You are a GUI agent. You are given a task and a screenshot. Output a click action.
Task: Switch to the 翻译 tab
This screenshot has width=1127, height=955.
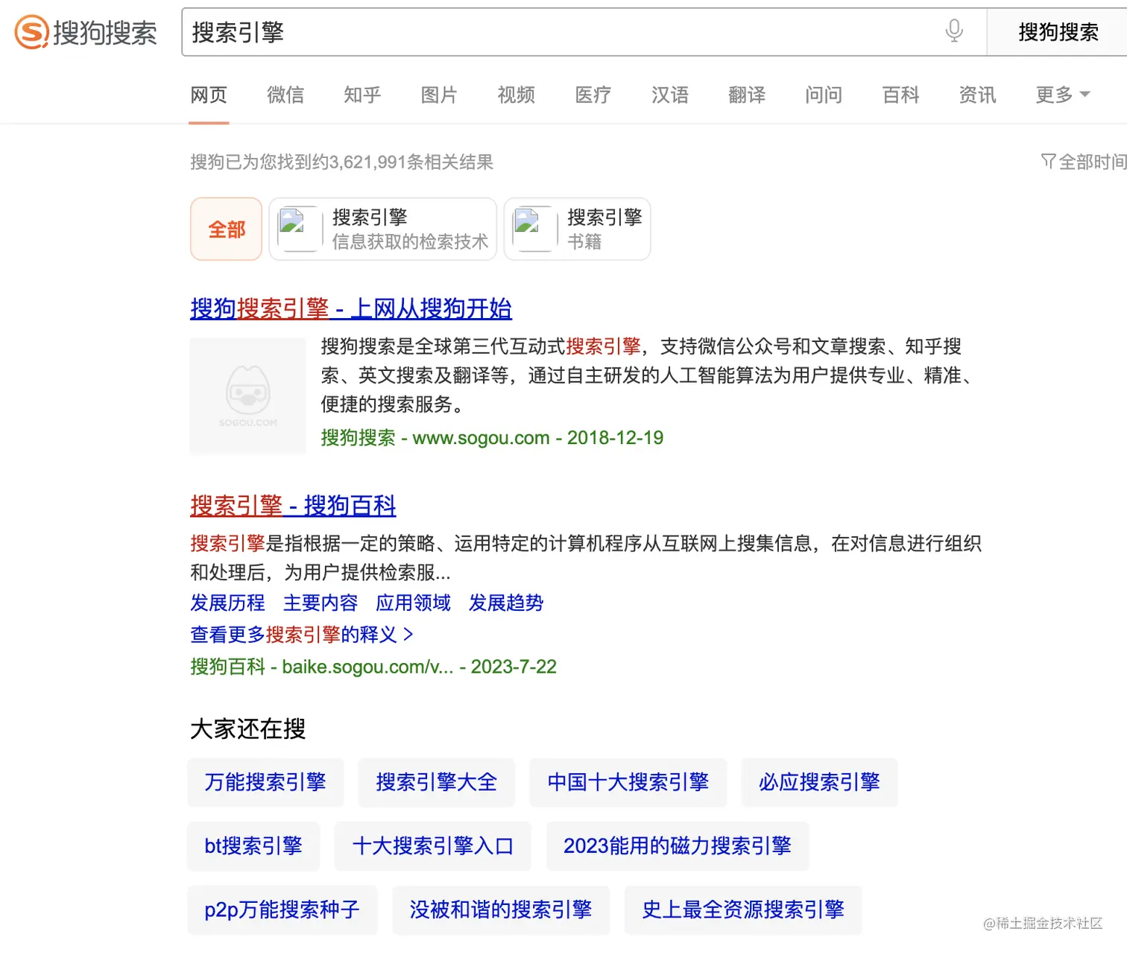click(747, 95)
